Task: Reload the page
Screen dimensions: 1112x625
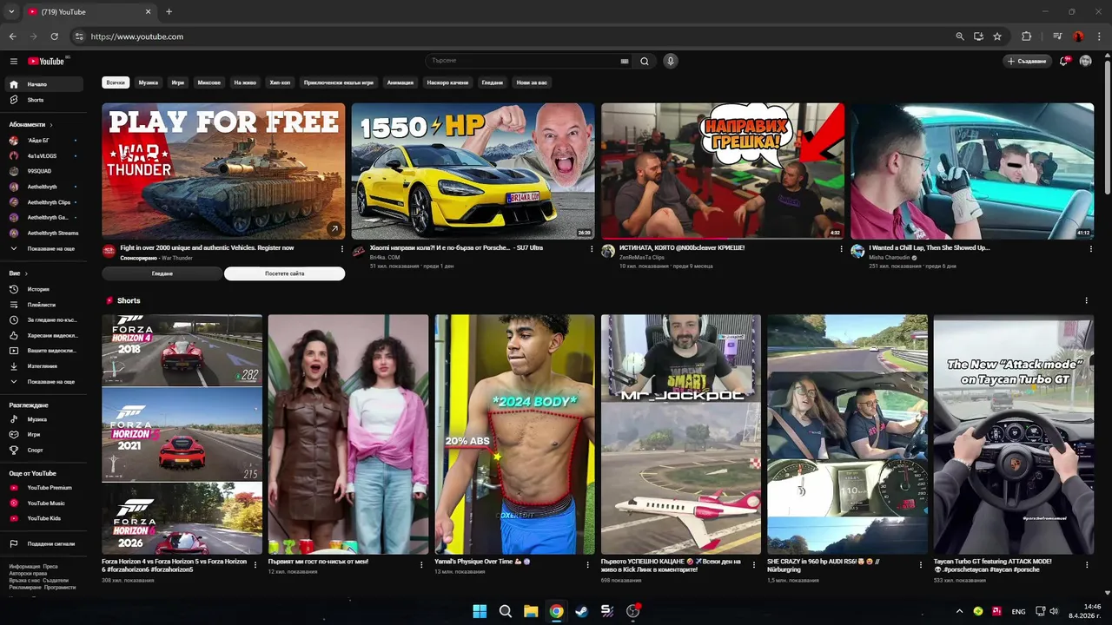Action: (54, 36)
